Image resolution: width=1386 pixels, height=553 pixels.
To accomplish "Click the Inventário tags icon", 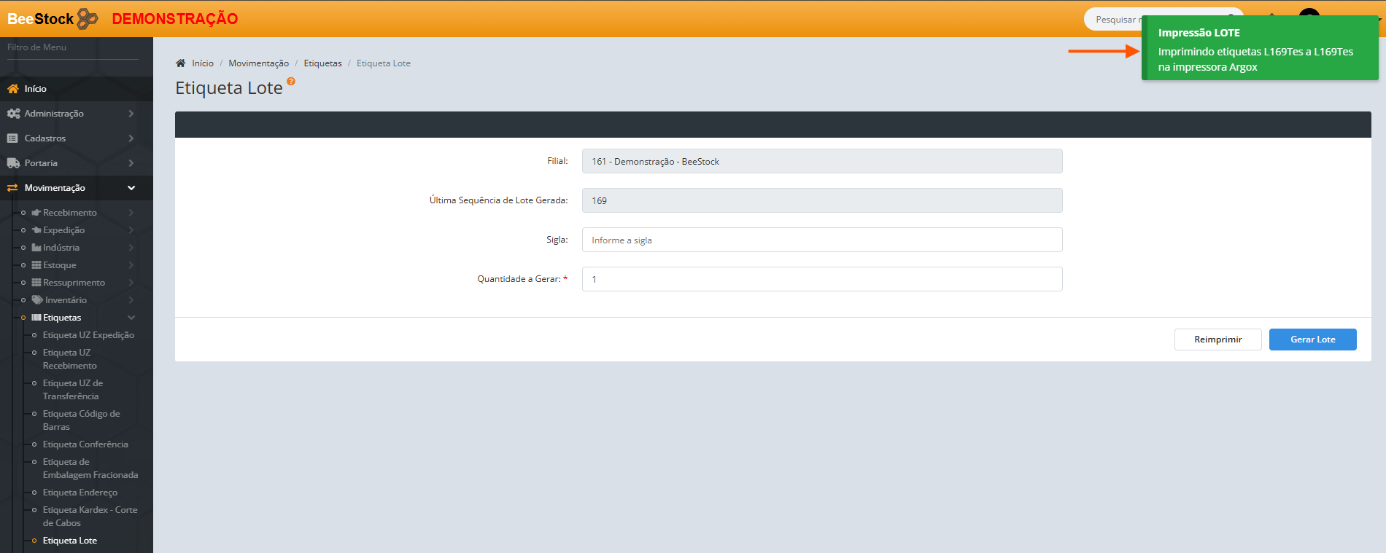I will coord(37,300).
